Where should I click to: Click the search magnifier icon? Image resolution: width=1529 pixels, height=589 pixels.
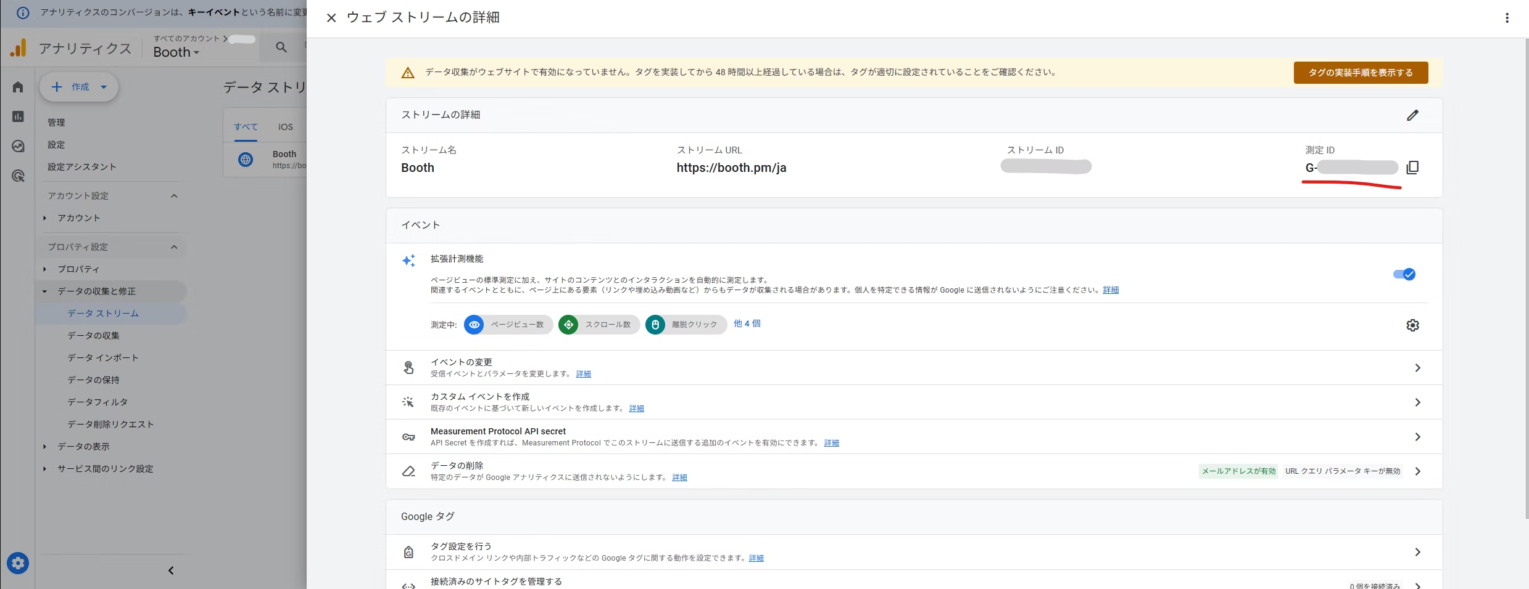coord(281,47)
